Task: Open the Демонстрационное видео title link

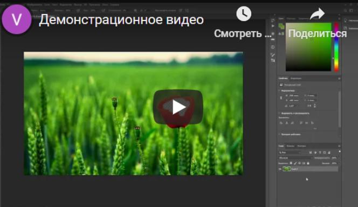Action: click(121, 19)
